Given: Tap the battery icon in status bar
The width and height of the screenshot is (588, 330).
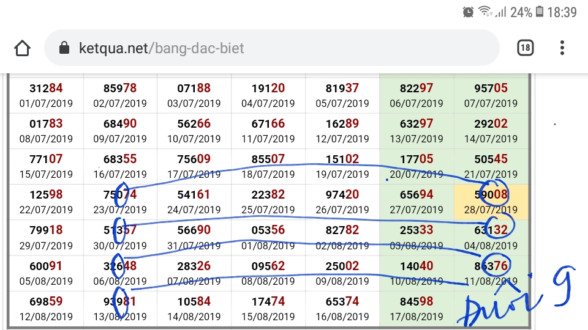Looking at the screenshot, I should click(540, 12).
